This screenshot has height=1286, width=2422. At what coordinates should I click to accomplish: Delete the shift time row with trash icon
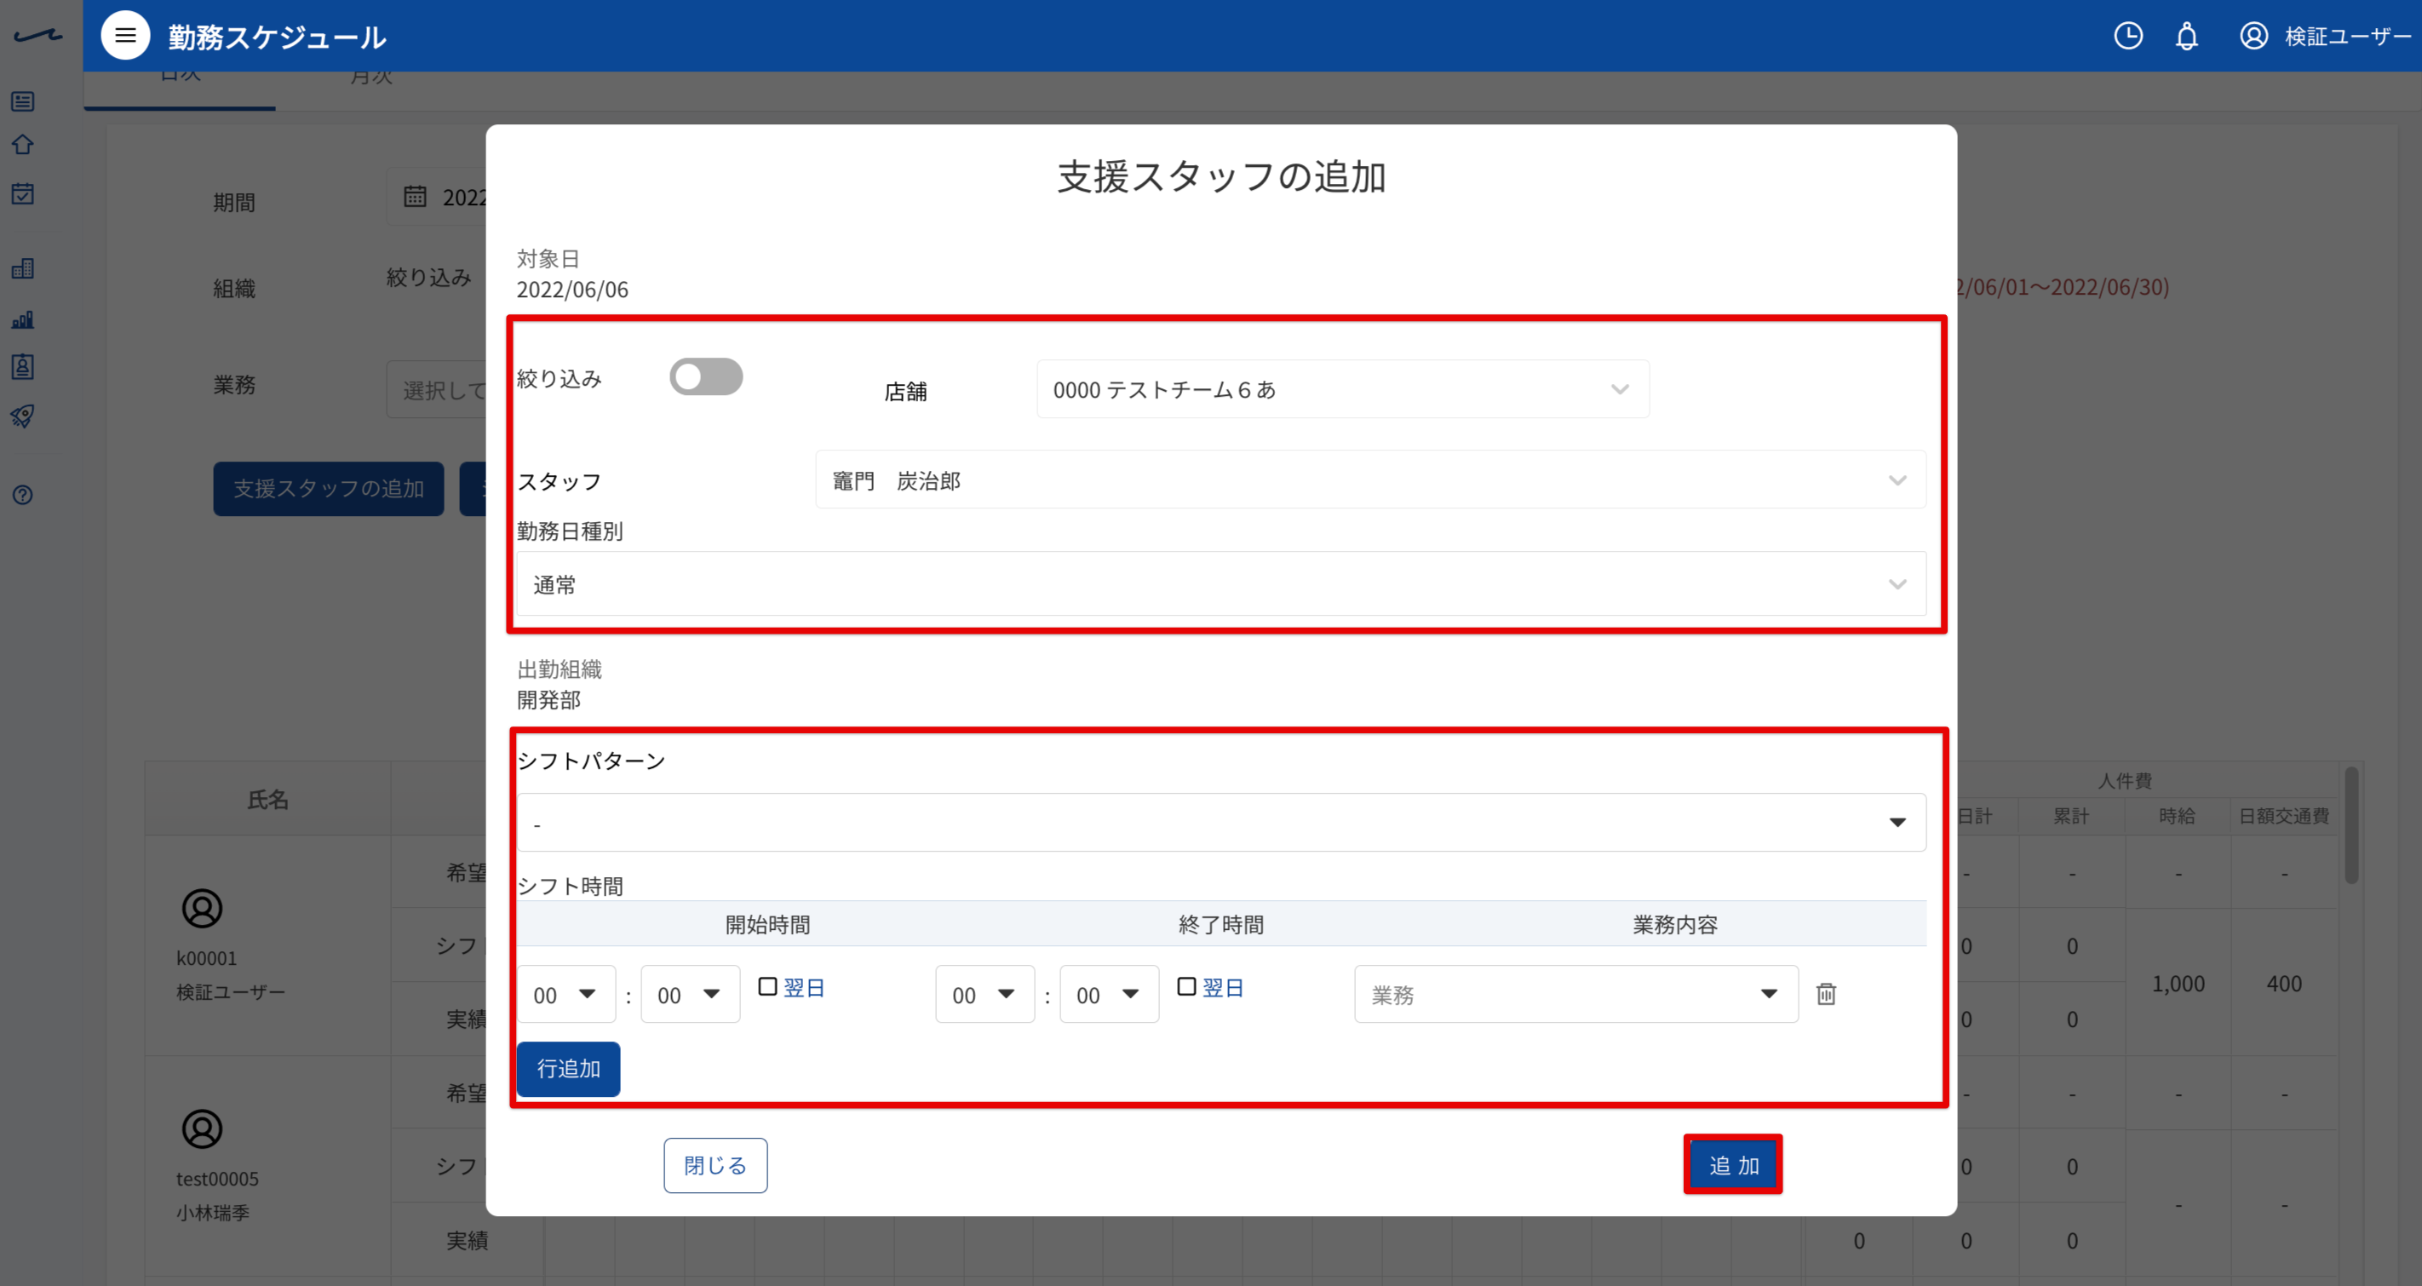[x=1826, y=994]
